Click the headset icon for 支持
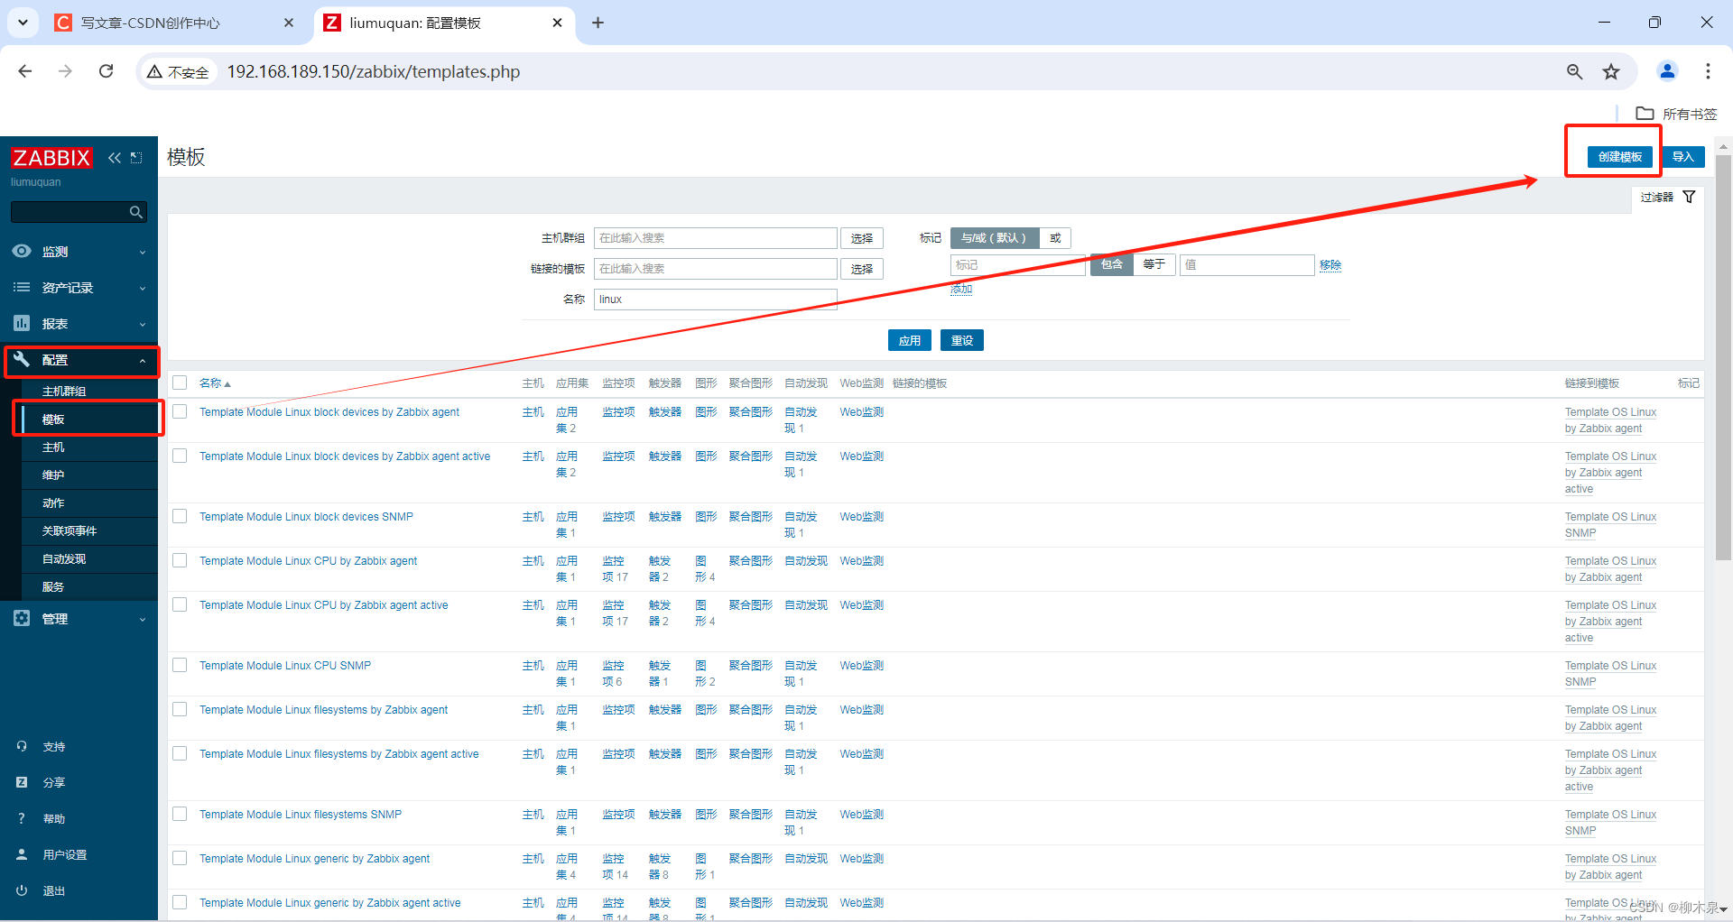Viewport: 1733px width, 922px height. (x=22, y=746)
